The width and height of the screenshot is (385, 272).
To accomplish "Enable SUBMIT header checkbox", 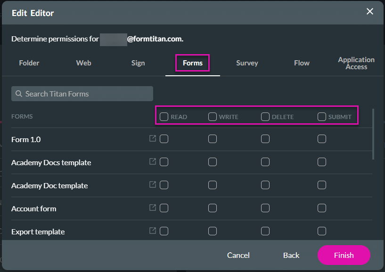I will point(322,117).
